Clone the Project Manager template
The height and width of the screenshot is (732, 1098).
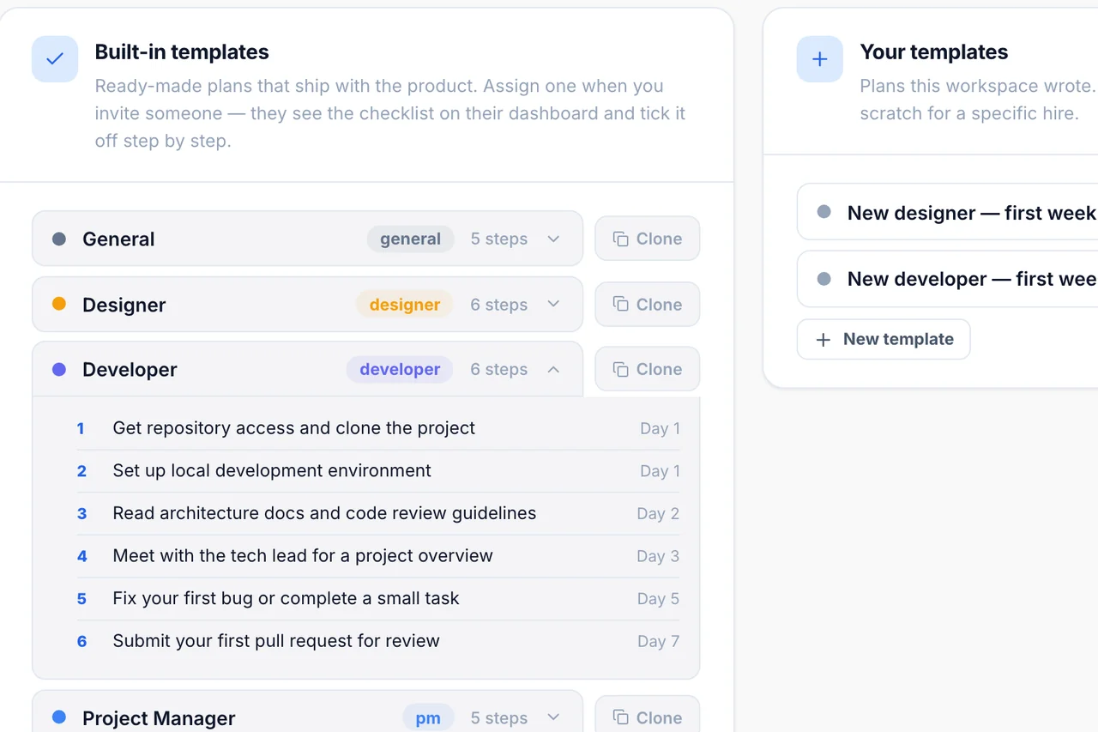648,714
